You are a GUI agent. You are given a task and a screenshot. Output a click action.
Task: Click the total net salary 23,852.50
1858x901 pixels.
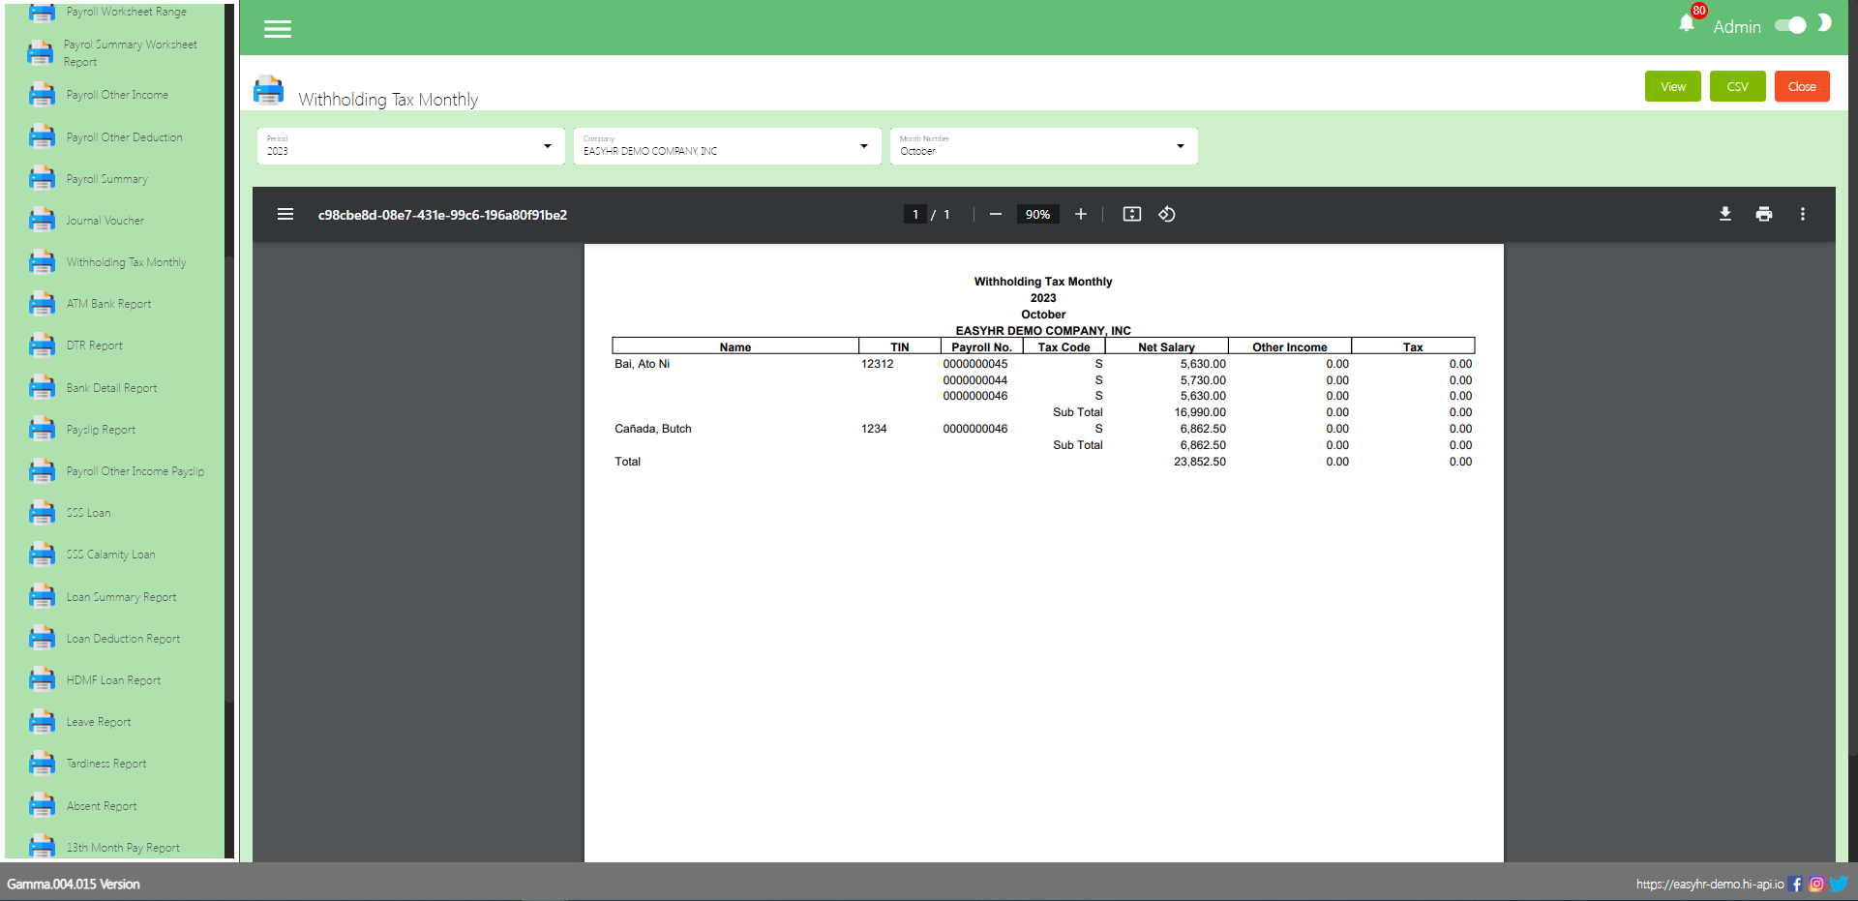pos(1199,462)
